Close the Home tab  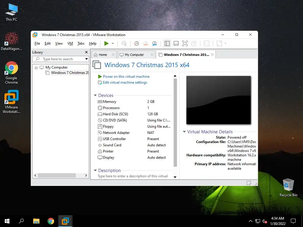pyautogui.click(x=113, y=55)
